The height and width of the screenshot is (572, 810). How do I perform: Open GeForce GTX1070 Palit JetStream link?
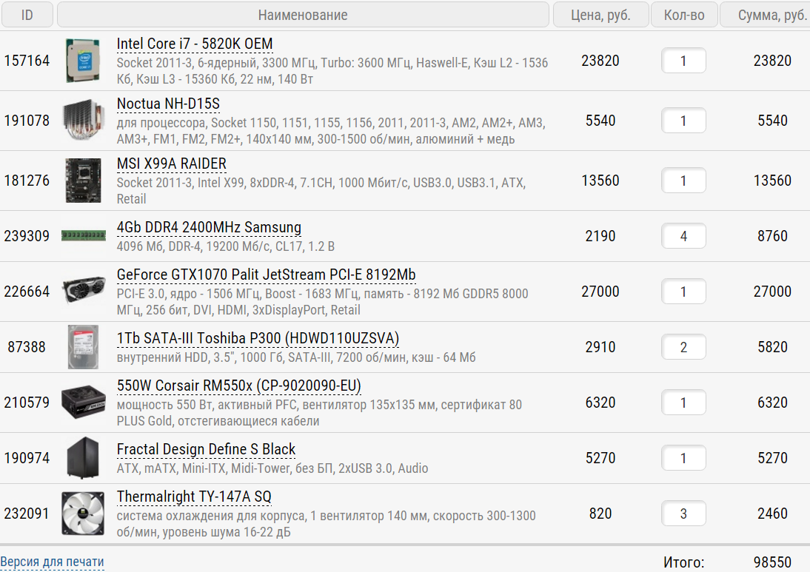(266, 275)
